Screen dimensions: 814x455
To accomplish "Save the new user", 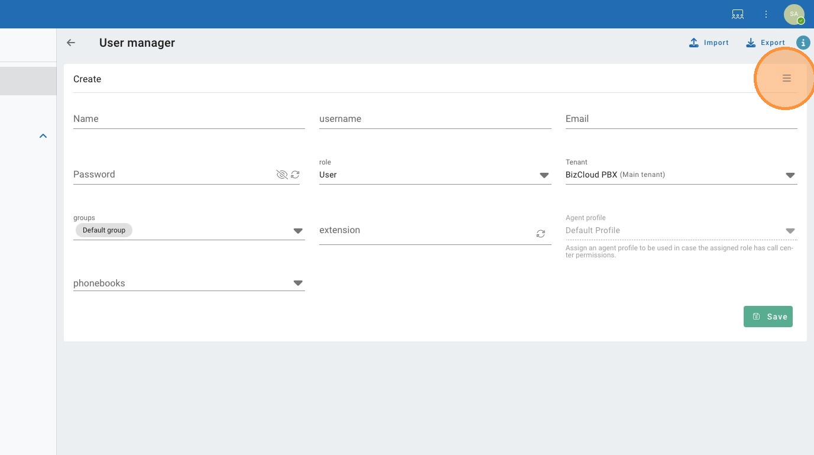I will click(x=768, y=317).
